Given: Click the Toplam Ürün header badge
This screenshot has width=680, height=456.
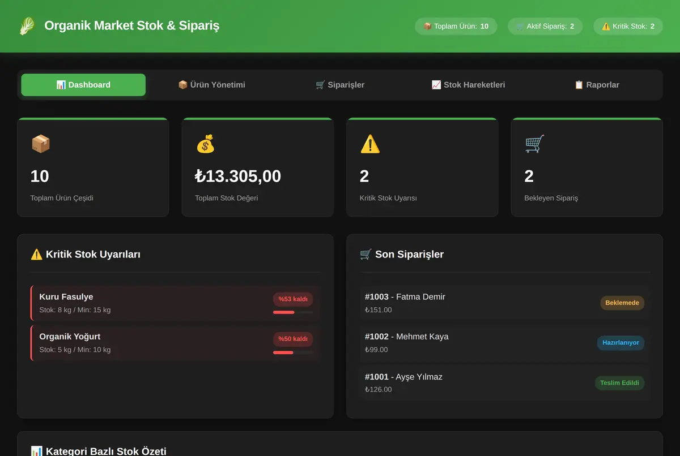Looking at the screenshot, I should [x=456, y=26].
